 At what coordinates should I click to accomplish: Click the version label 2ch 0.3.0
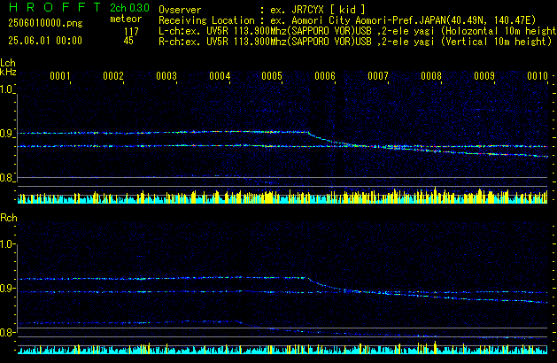click(129, 8)
